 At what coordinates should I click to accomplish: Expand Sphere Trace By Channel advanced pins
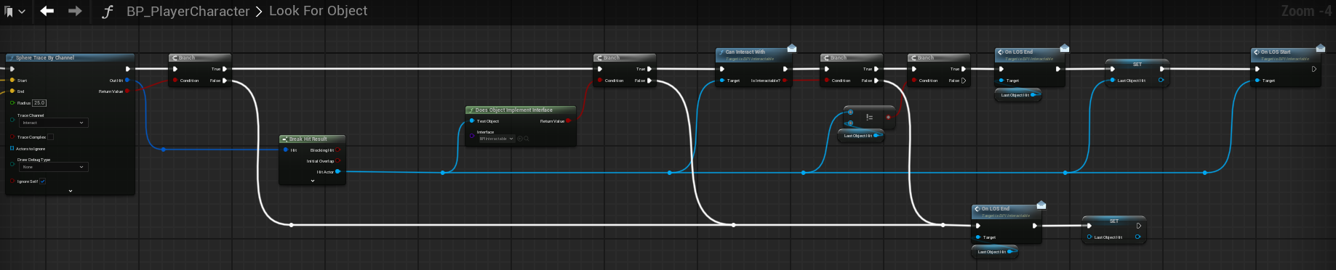point(71,191)
